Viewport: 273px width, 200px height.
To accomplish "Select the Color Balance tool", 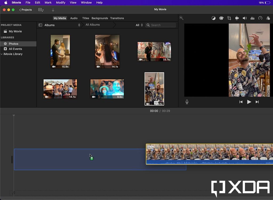I will tap(213, 18).
